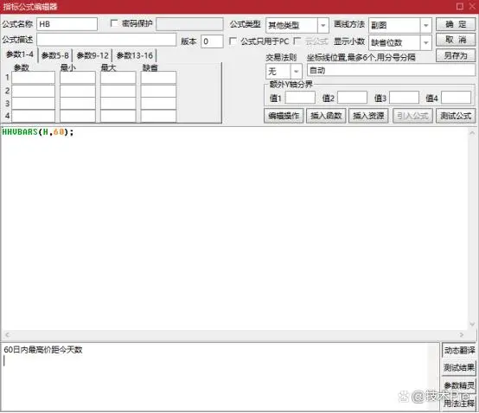Click the 值4 input field
479x413 pixels.
click(x=457, y=98)
